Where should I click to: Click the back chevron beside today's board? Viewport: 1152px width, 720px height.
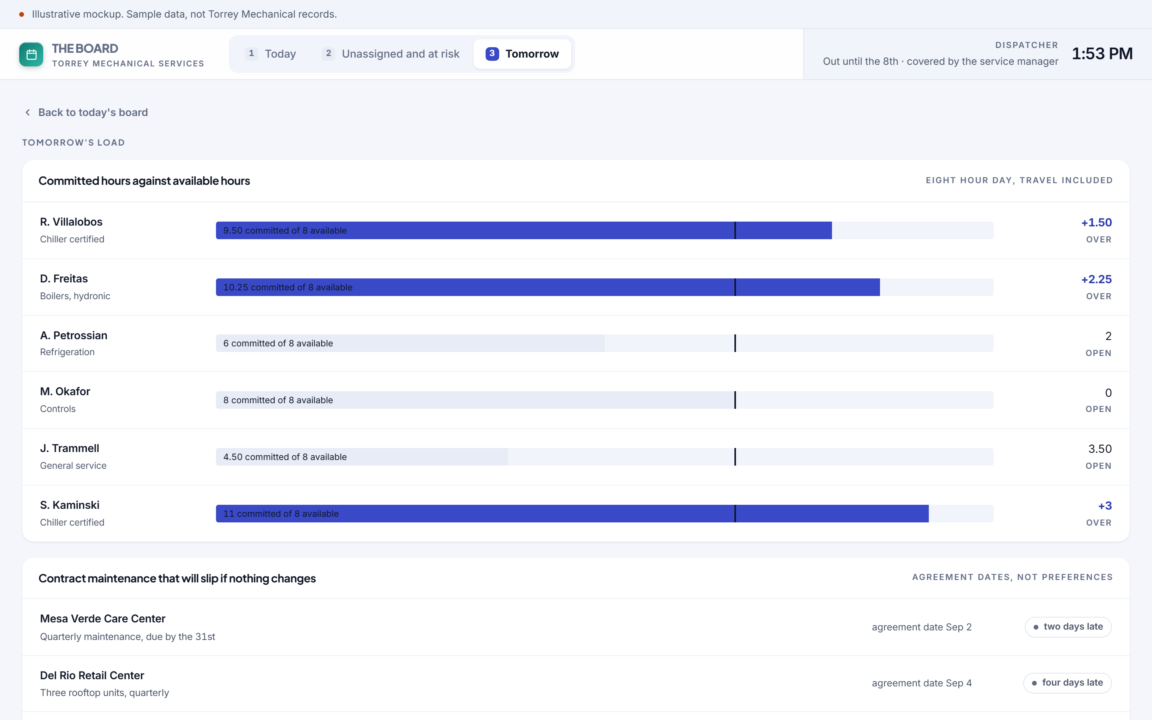pos(28,112)
